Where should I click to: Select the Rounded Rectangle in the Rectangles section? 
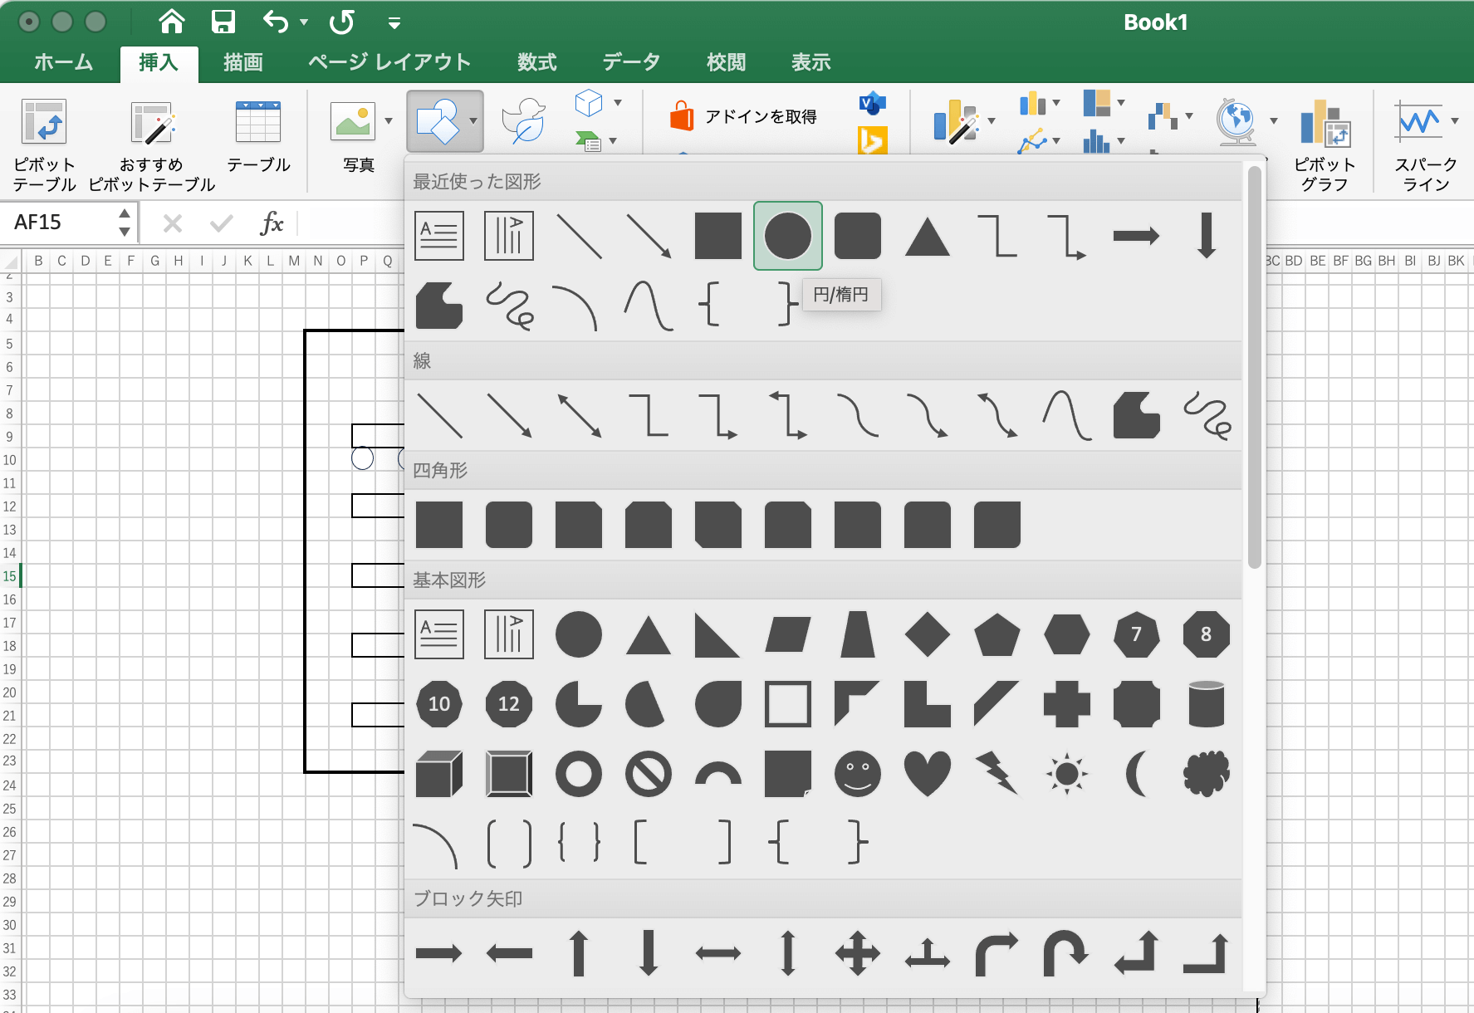[508, 525]
